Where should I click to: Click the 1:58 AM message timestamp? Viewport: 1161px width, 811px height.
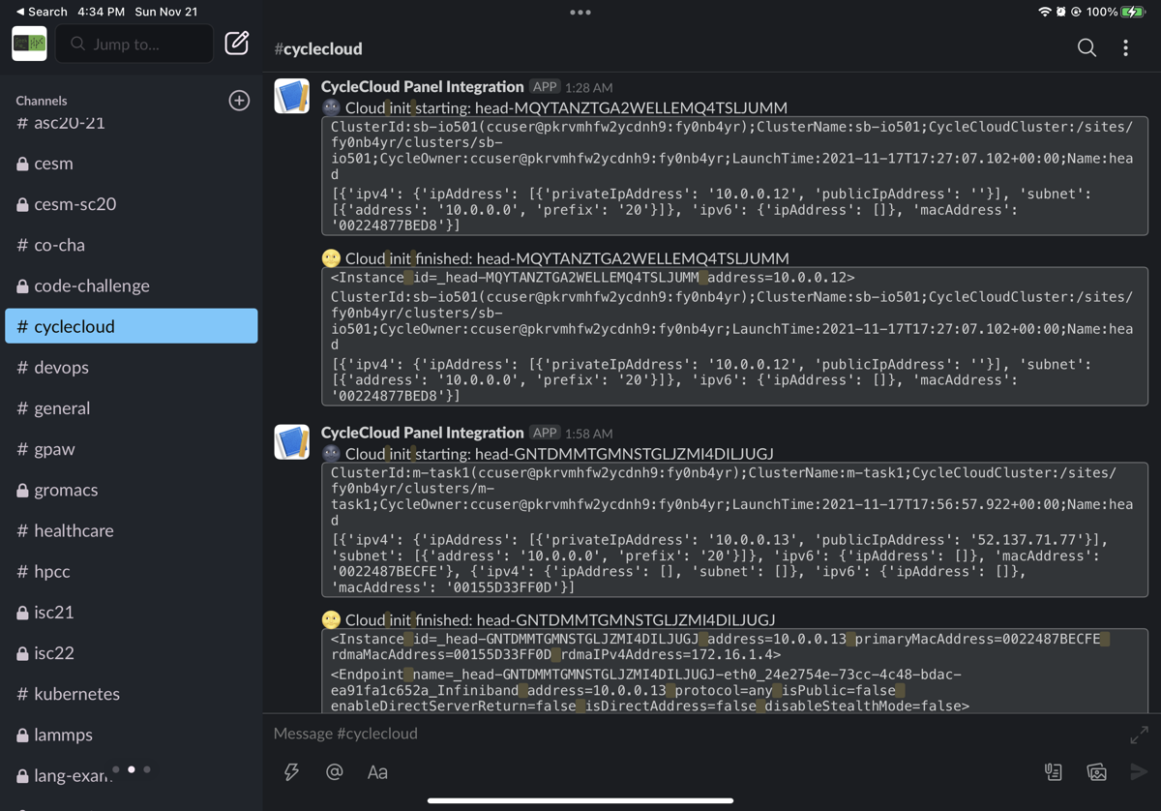pos(589,434)
